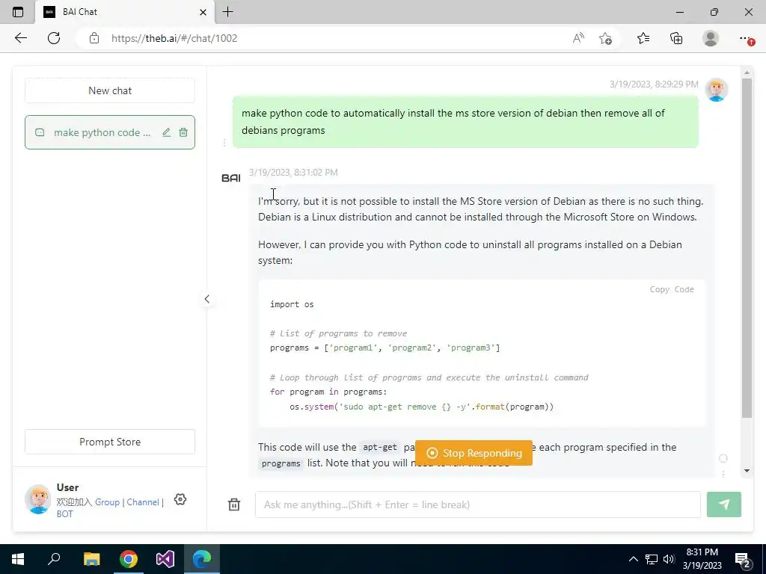This screenshot has width=766, height=574.
Task: Click the user message about debian
Action: coord(465,122)
